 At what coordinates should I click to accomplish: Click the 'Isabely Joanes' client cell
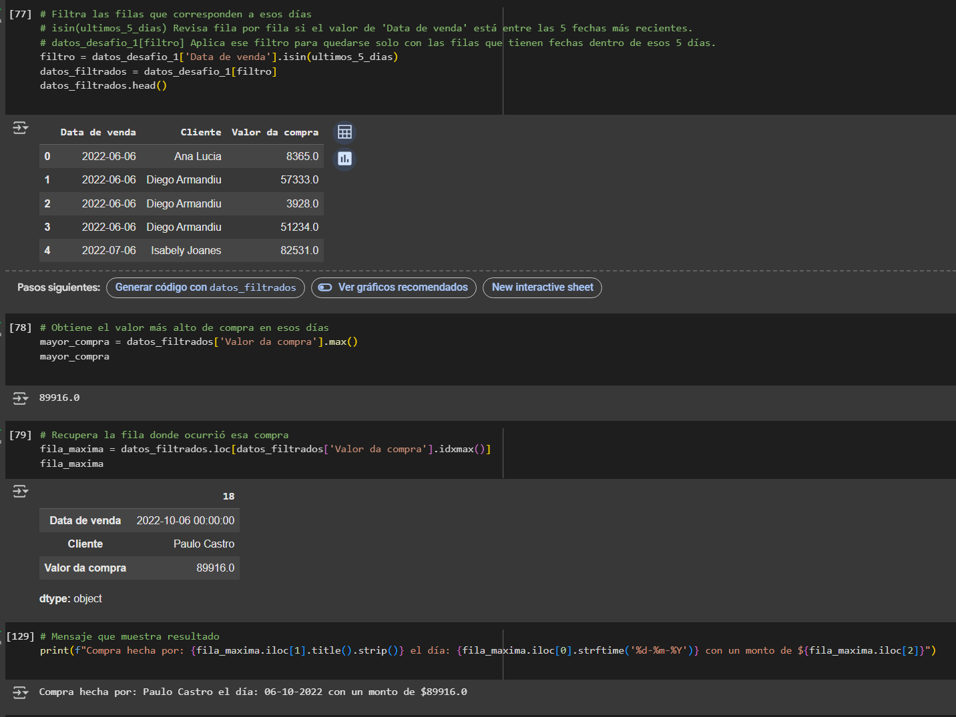pos(186,250)
